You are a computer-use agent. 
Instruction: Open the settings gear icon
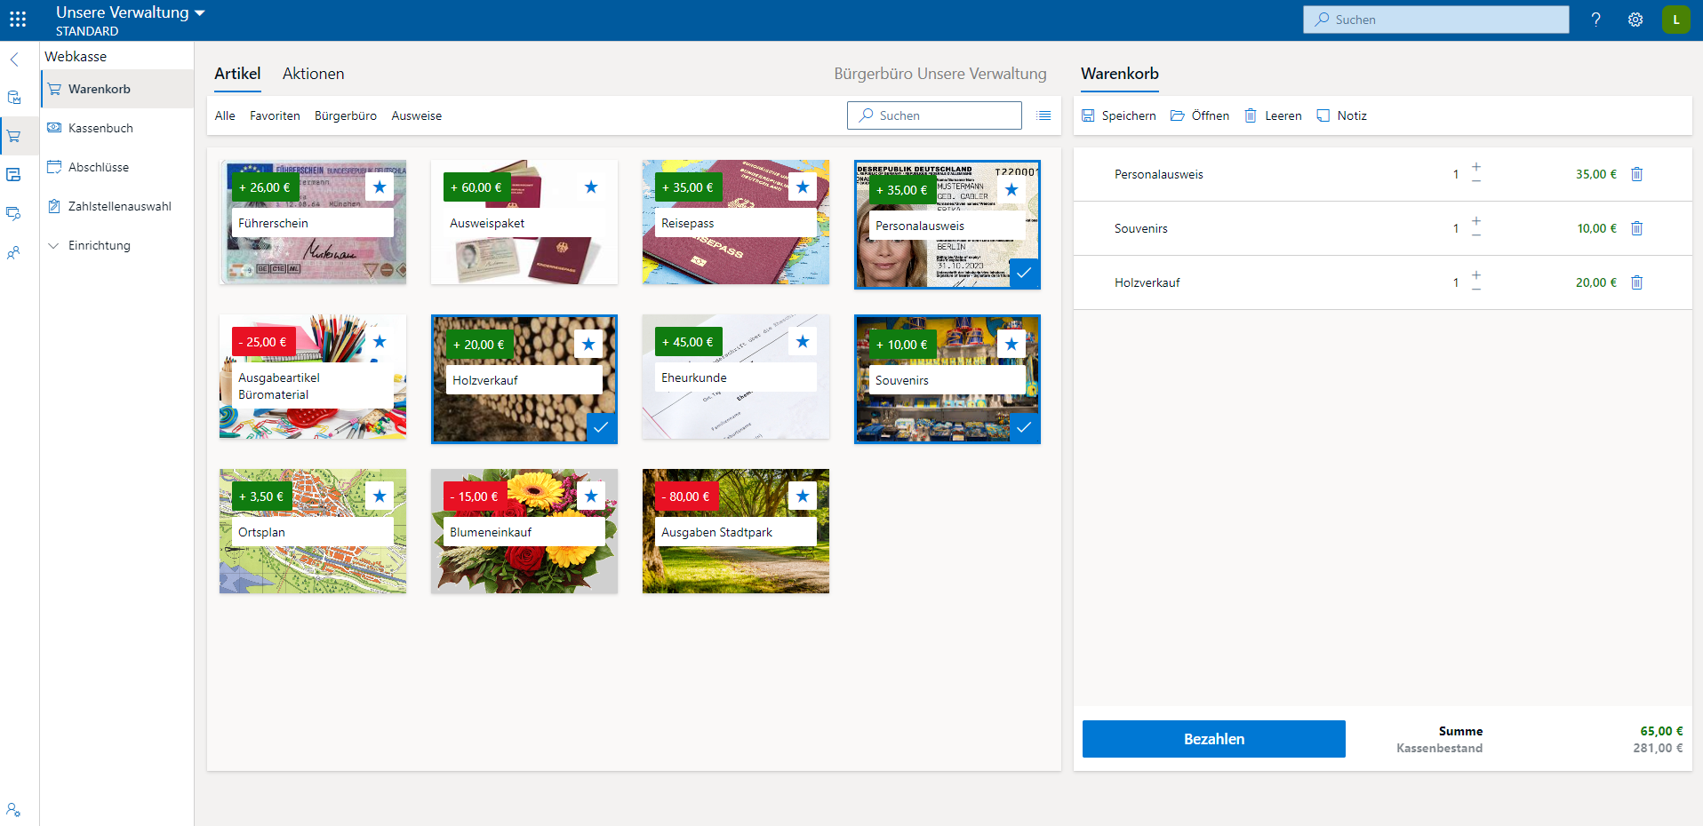(1635, 20)
